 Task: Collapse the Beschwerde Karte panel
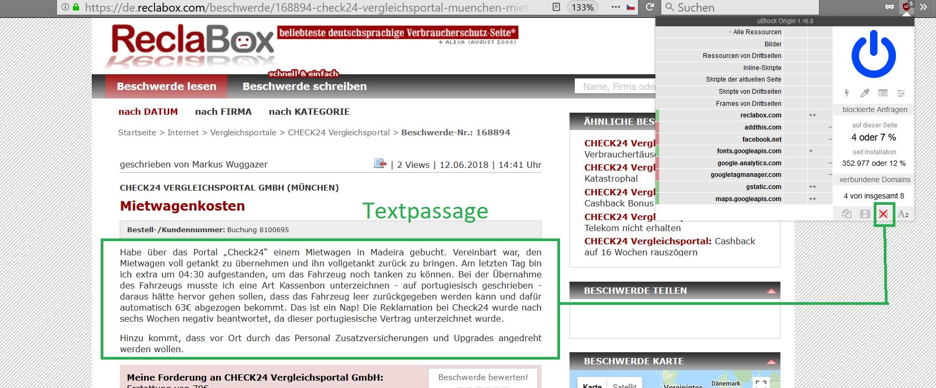771,362
